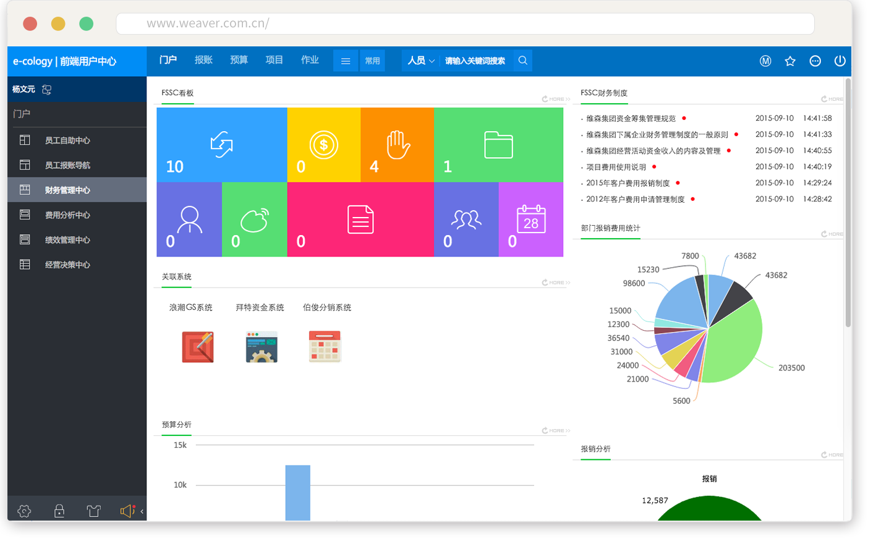Select 费用分析中心 in the sidebar
This screenshot has width=881, height=541.
coord(67,215)
